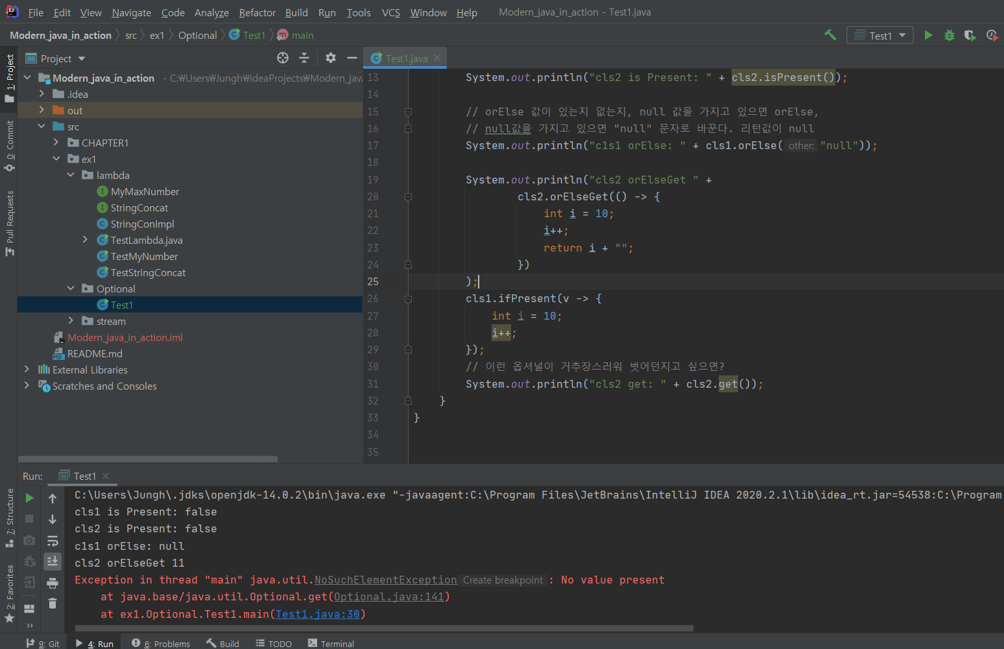Click the exit run icon
This screenshot has height=649, width=1004.
29,582
